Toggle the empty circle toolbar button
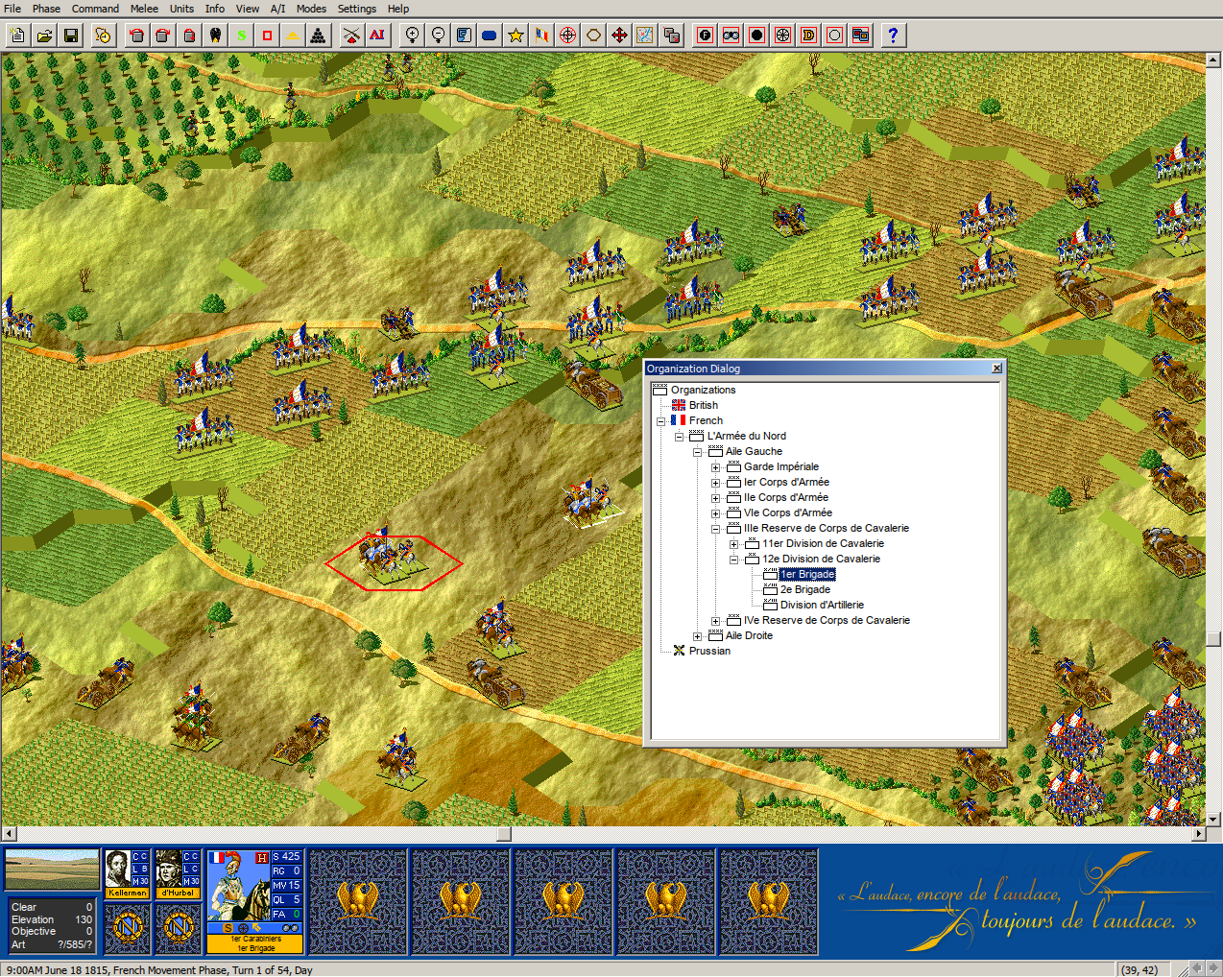1223x977 pixels. point(834,36)
